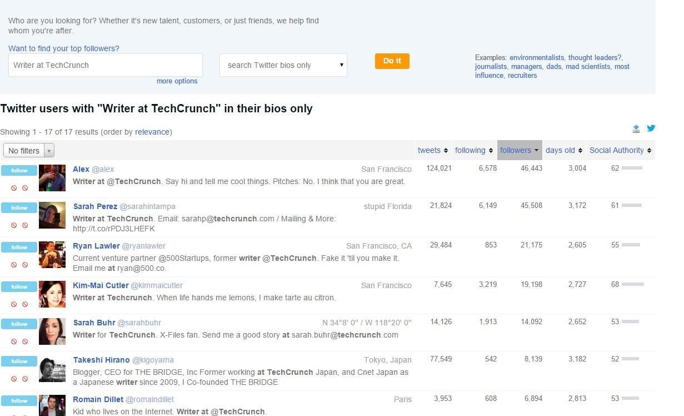This screenshot has width=684, height=416.
Task: Click the follower count 45,508
Action: [531, 206]
